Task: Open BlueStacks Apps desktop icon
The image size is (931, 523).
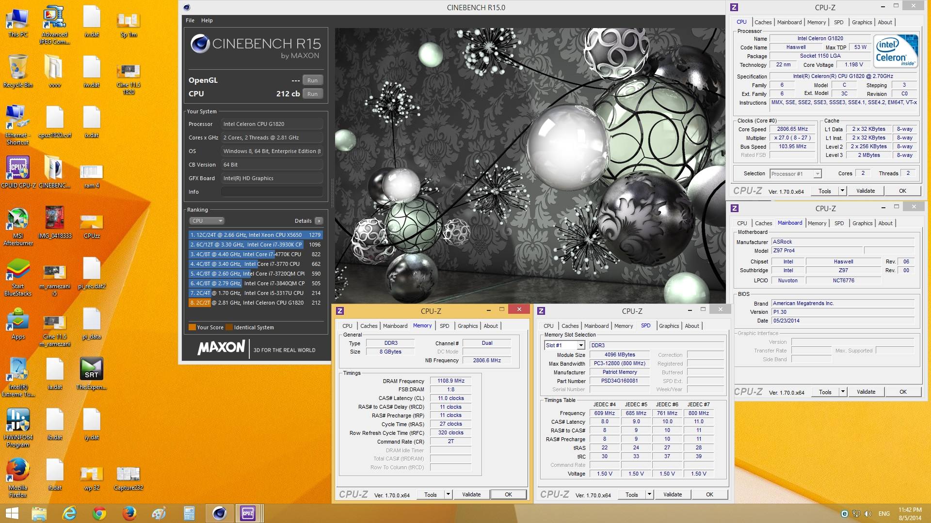Action: click(18, 323)
